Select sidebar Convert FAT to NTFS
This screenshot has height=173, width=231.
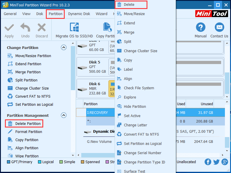(29, 96)
